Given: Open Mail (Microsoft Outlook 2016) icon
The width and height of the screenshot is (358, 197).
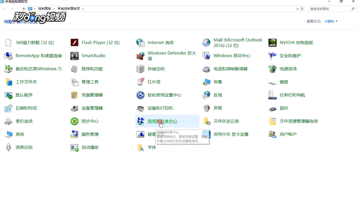Looking at the screenshot, I should pyautogui.click(x=207, y=43).
